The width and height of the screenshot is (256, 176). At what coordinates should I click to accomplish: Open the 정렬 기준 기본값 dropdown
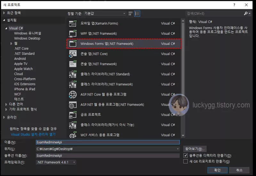[105, 13]
